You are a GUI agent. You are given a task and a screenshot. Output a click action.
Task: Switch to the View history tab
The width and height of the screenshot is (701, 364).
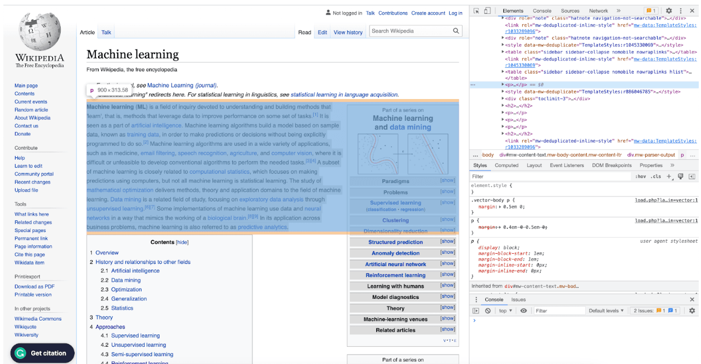pos(348,32)
